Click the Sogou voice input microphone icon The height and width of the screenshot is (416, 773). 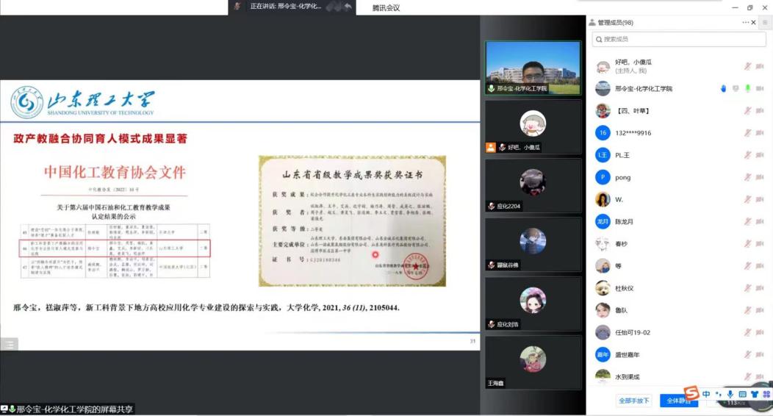[x=730, y=394]
